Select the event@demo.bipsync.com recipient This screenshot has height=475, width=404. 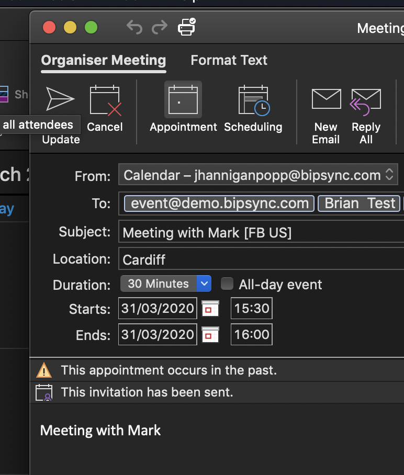[219, 203]
